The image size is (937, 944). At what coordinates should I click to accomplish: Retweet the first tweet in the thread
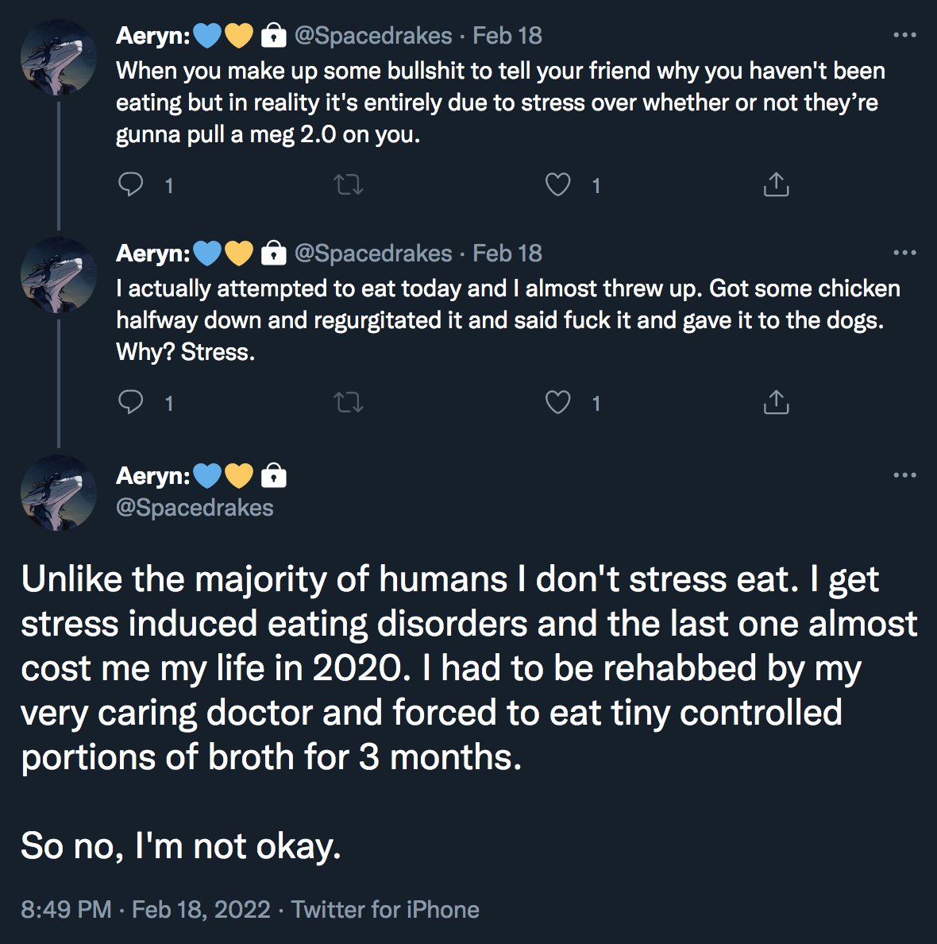349,184
